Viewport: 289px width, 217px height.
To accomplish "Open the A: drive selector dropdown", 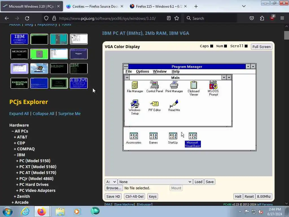I will coord(111,182).
